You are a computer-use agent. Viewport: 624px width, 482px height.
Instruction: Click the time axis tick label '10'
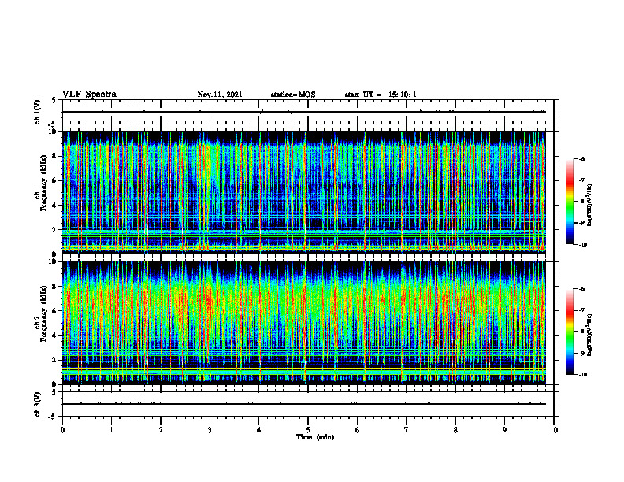pyautogui.click(x=554, y=430)
